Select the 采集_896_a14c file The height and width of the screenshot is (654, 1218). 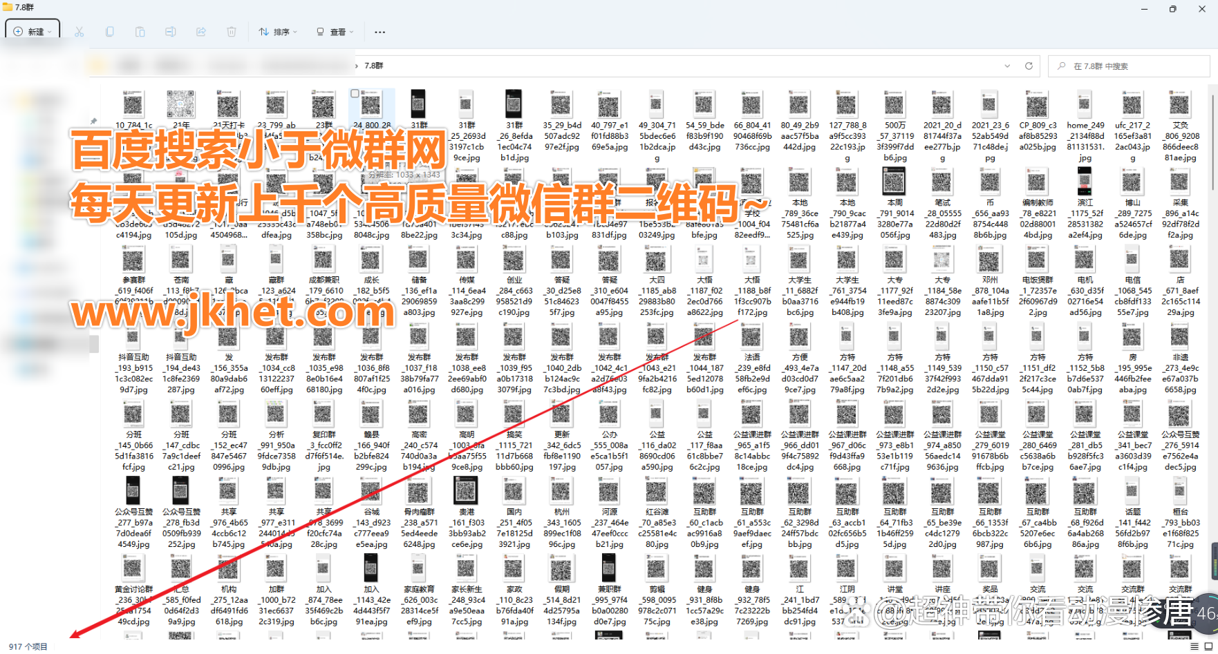coord(1180,203)
